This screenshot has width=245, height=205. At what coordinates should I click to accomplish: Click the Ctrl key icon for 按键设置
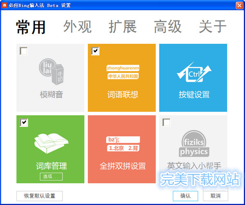pos(194,72)
